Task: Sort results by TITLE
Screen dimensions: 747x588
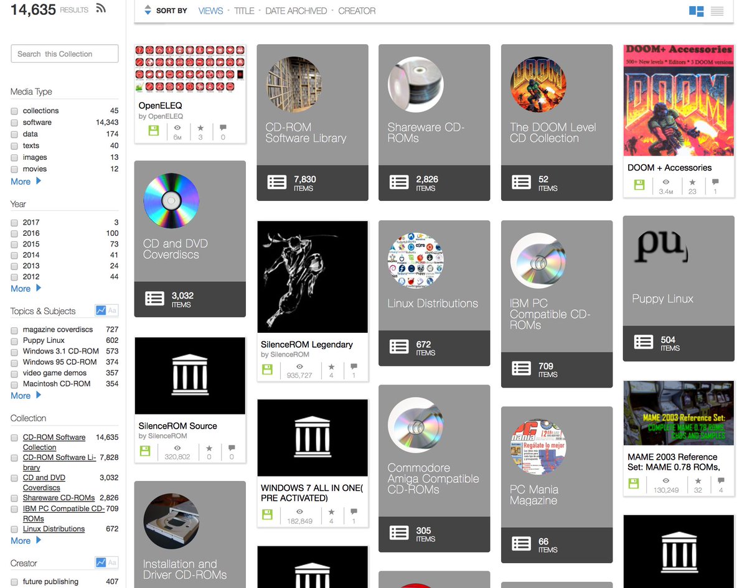Action: (x=244, y=11)
